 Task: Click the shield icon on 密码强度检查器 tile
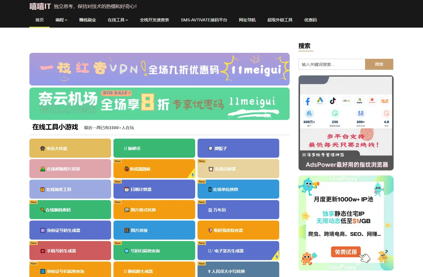click(210, 230)
